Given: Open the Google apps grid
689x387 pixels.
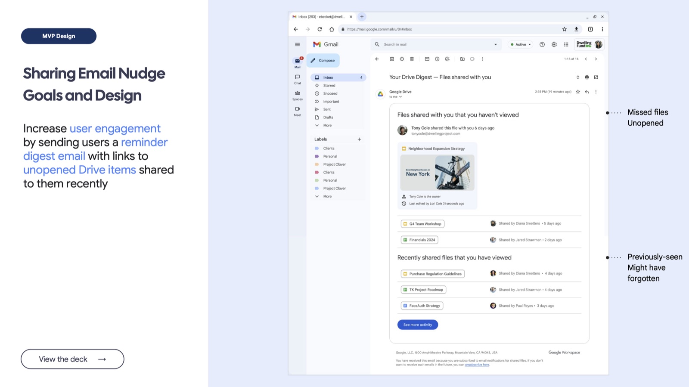Looking at the screenshot, I should click(x=566, y=44).
